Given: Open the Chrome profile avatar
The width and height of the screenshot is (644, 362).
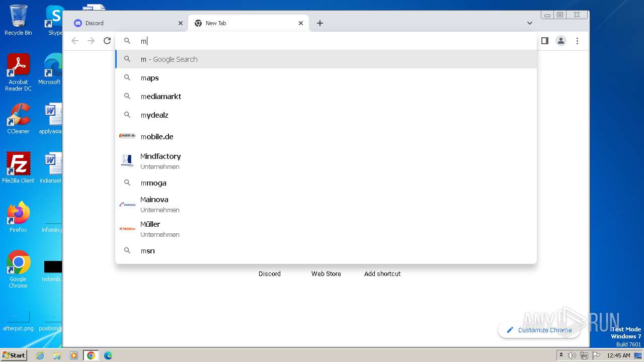Looking at the screenshot, I should point(561,41).
